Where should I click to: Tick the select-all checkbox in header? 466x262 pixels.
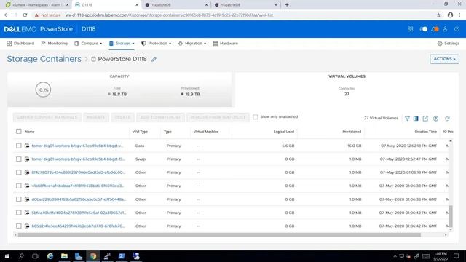[19, 131]
